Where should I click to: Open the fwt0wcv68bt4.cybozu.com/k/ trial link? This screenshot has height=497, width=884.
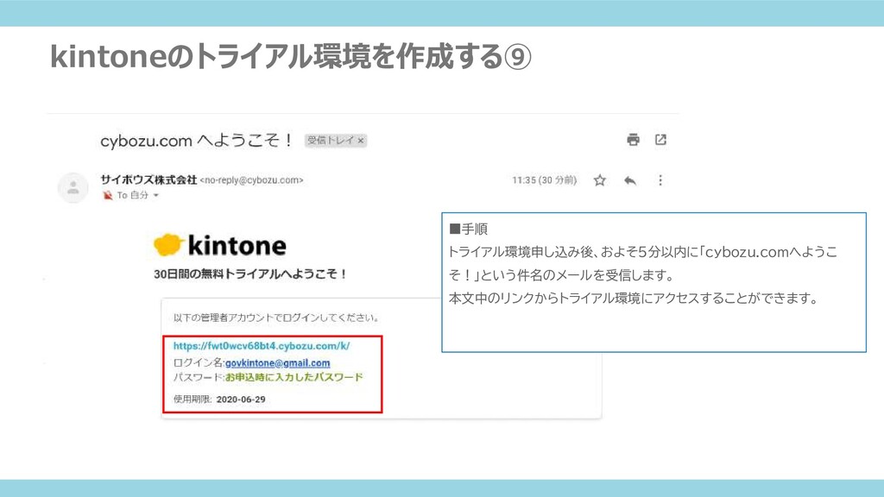[262, 346]
